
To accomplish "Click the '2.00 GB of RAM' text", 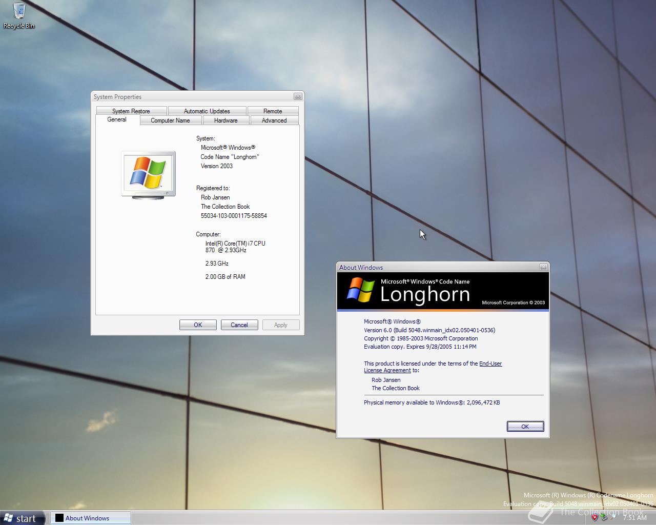I will 225,277.
